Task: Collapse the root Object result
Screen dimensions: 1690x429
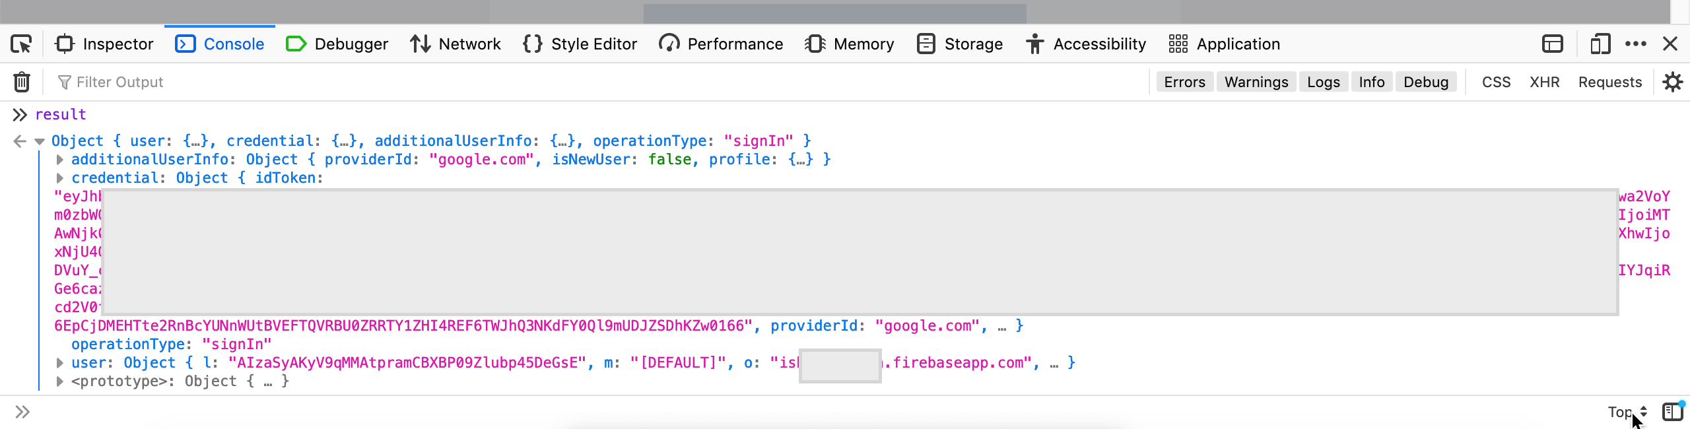Action: (40, 141)
